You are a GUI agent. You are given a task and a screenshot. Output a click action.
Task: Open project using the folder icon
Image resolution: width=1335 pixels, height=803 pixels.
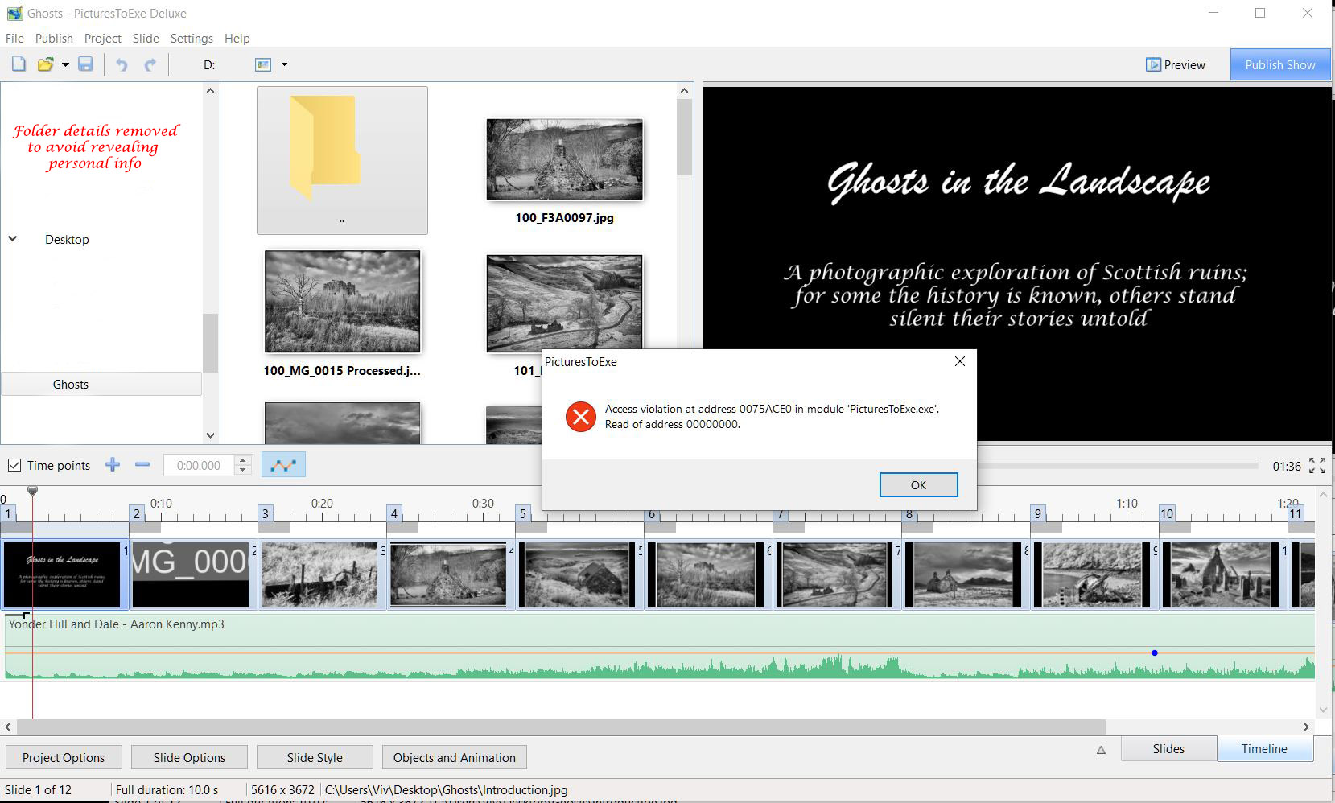click(x=46, y=64)
